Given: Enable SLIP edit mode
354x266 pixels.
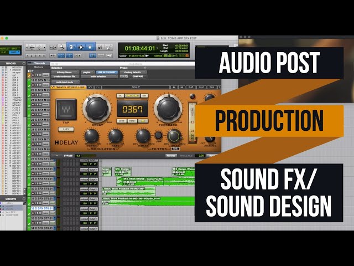Looking at the screenshot, I should pos(4,52).
